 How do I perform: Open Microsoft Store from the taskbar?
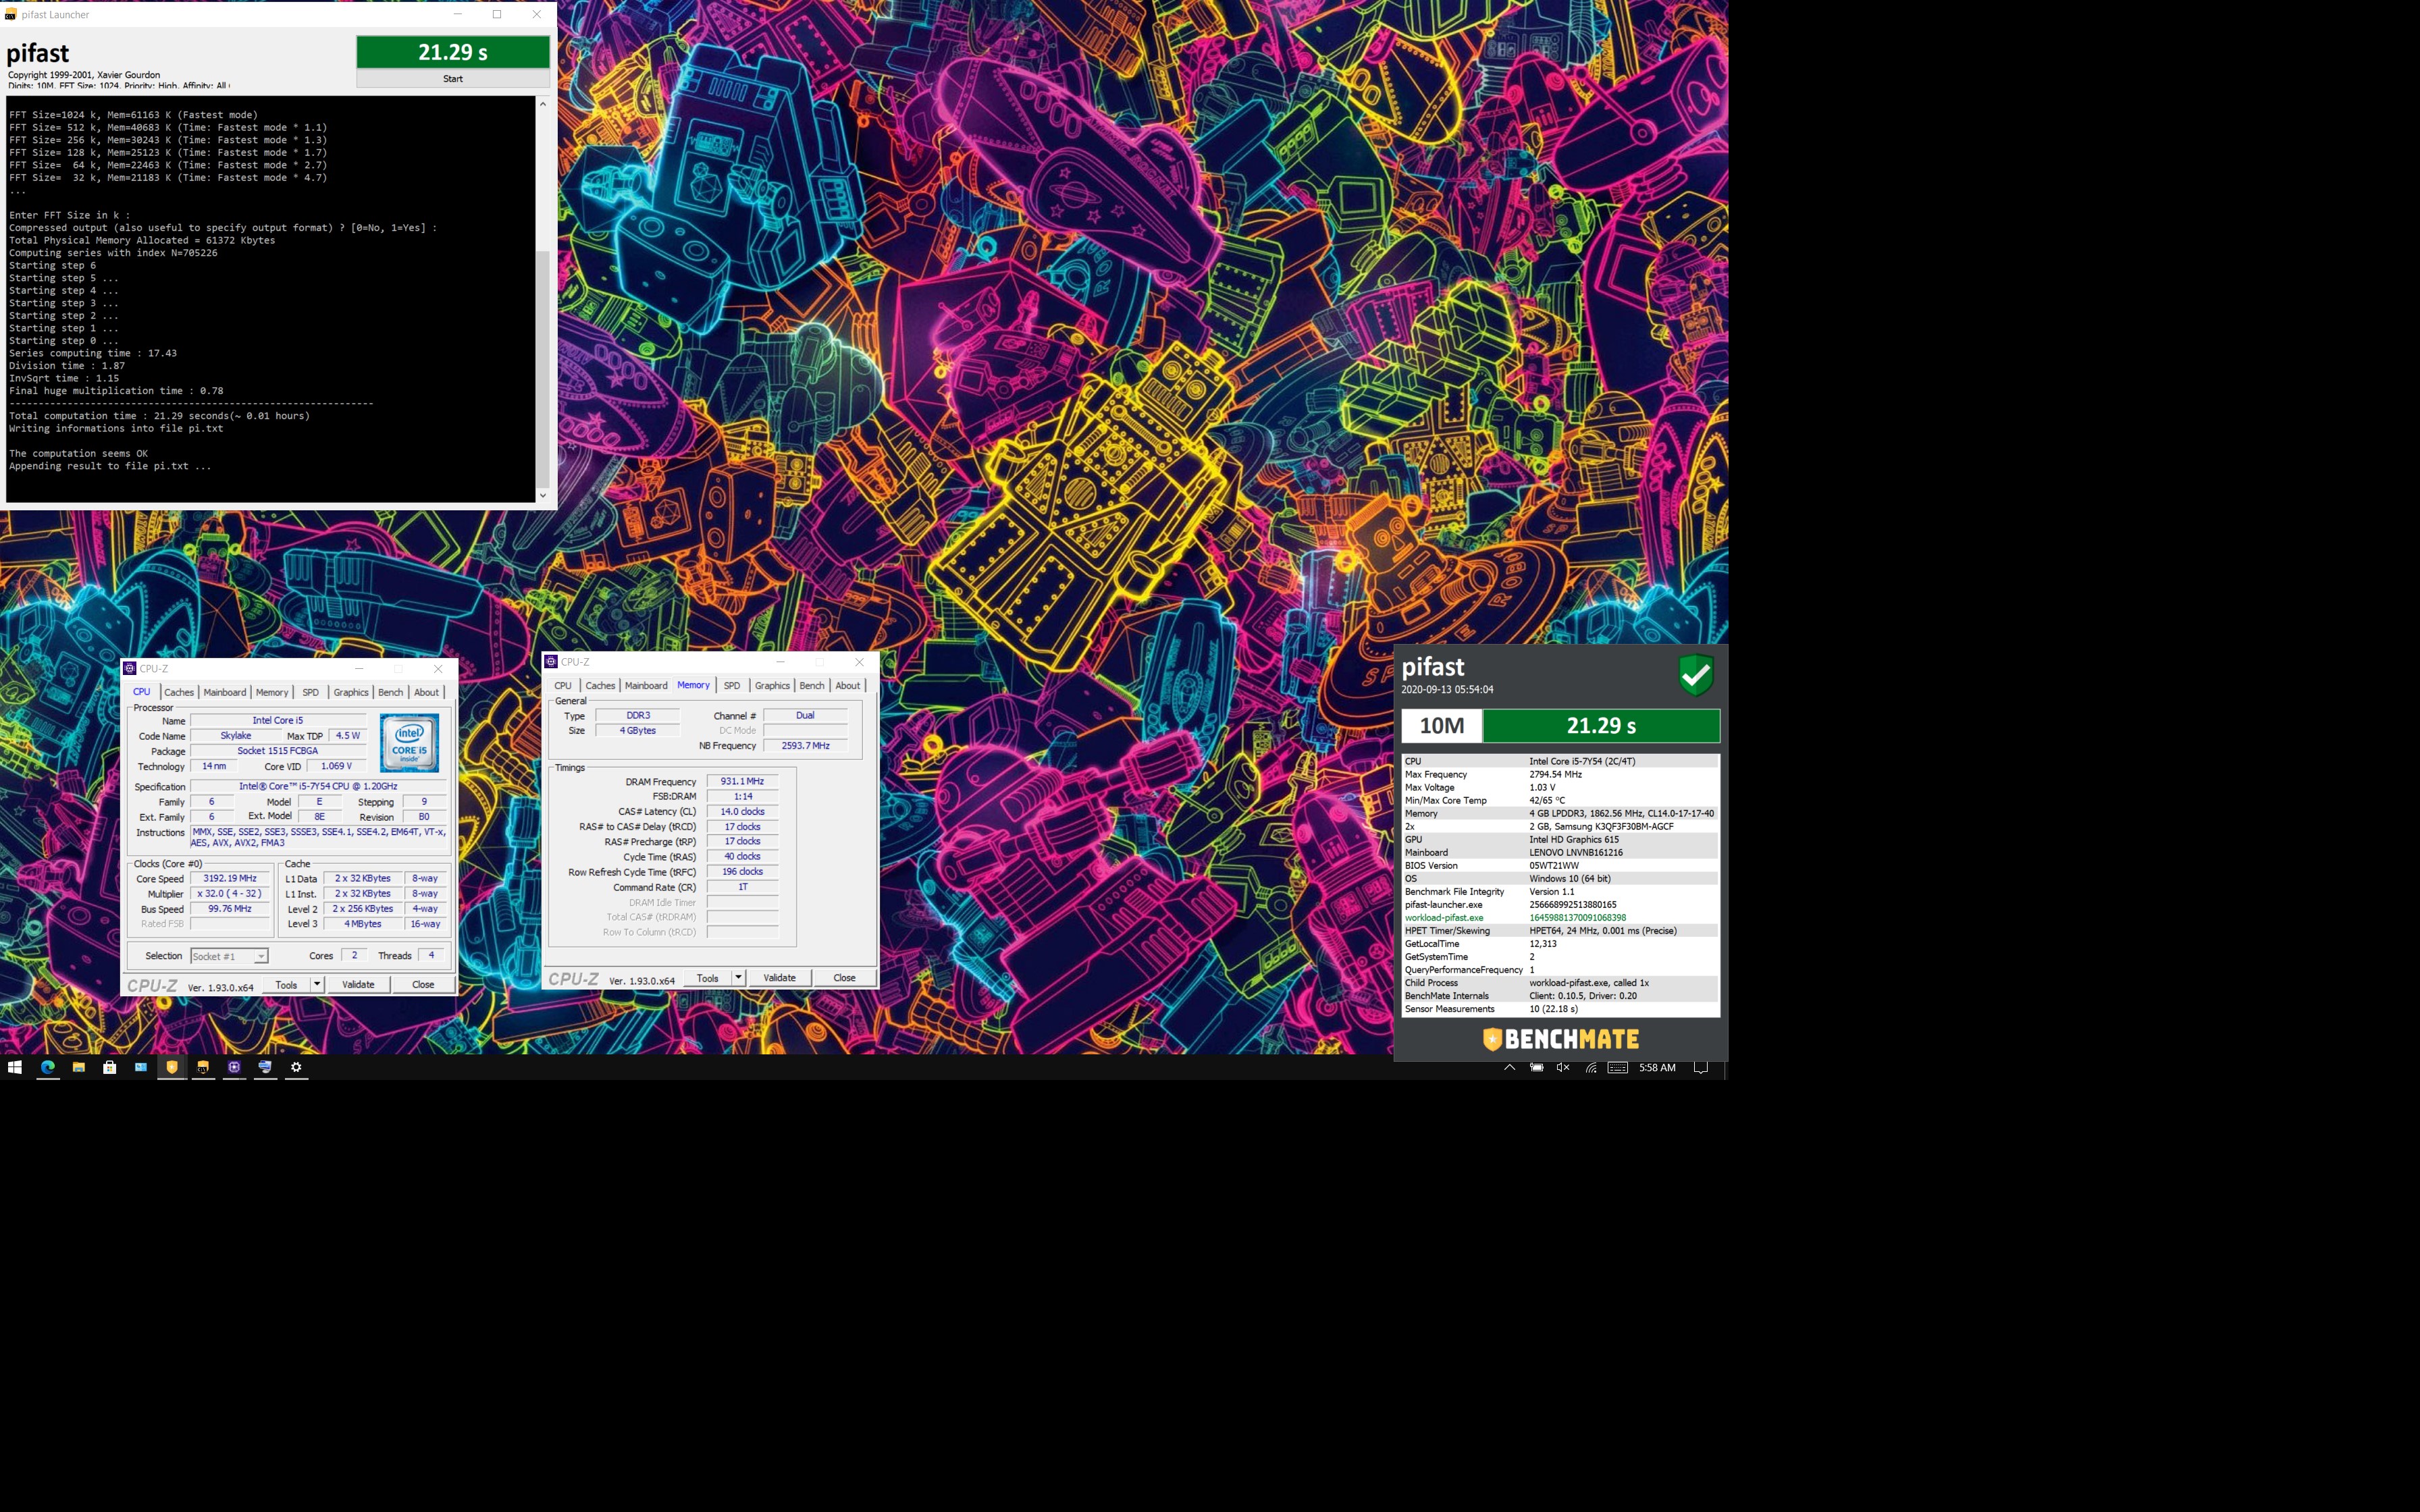pos(110,1067)
